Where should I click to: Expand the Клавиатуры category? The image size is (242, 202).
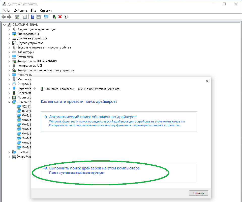(x=9, y=52)
